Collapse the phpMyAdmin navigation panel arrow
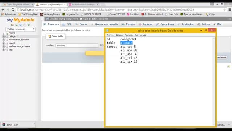 43,19
